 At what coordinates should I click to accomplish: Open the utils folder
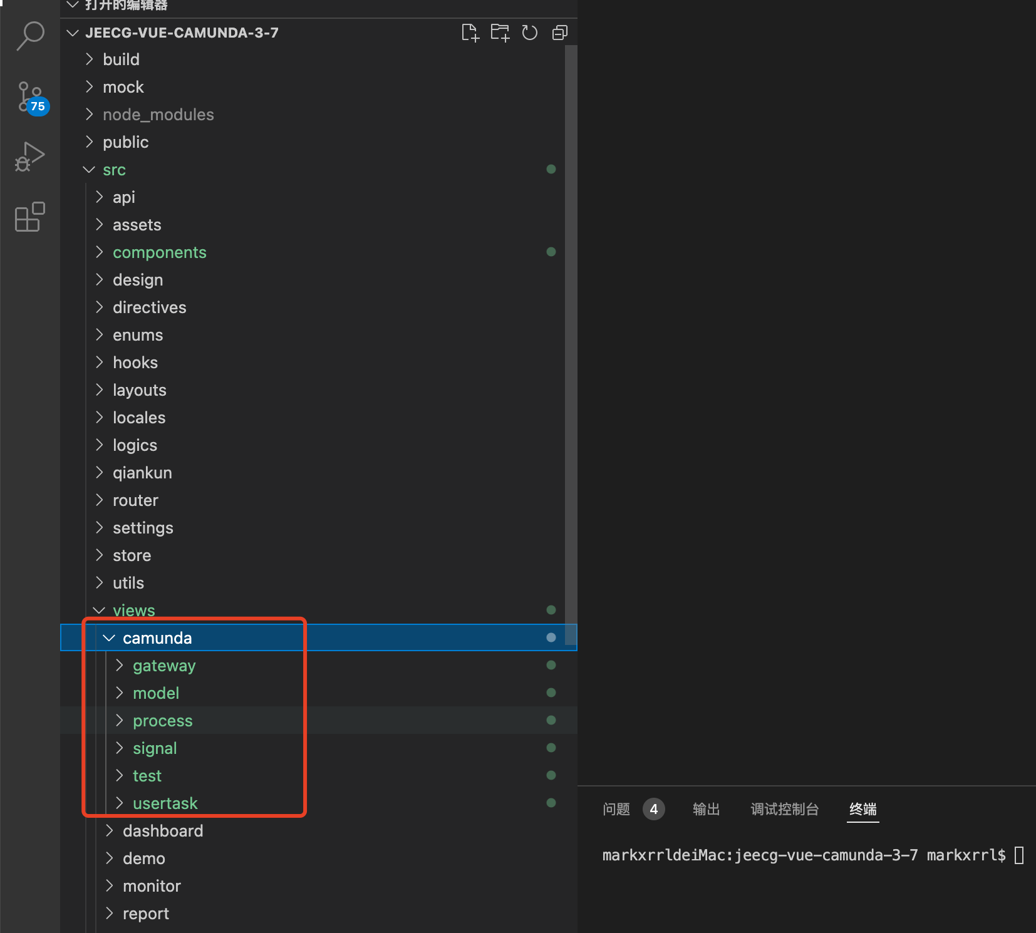(x=318, y=583)
